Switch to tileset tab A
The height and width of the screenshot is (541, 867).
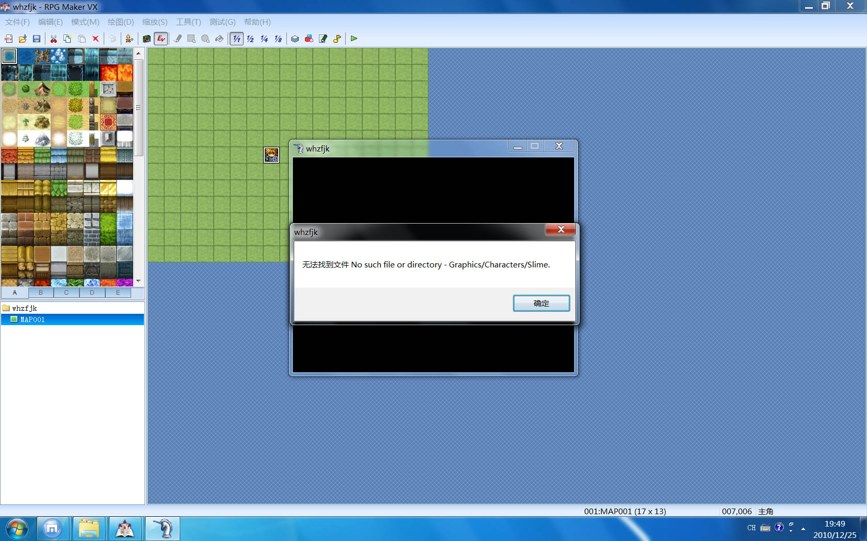coord(14,293)
